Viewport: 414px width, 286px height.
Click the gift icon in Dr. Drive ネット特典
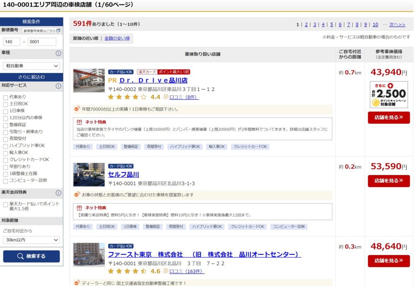pos(79,122)
